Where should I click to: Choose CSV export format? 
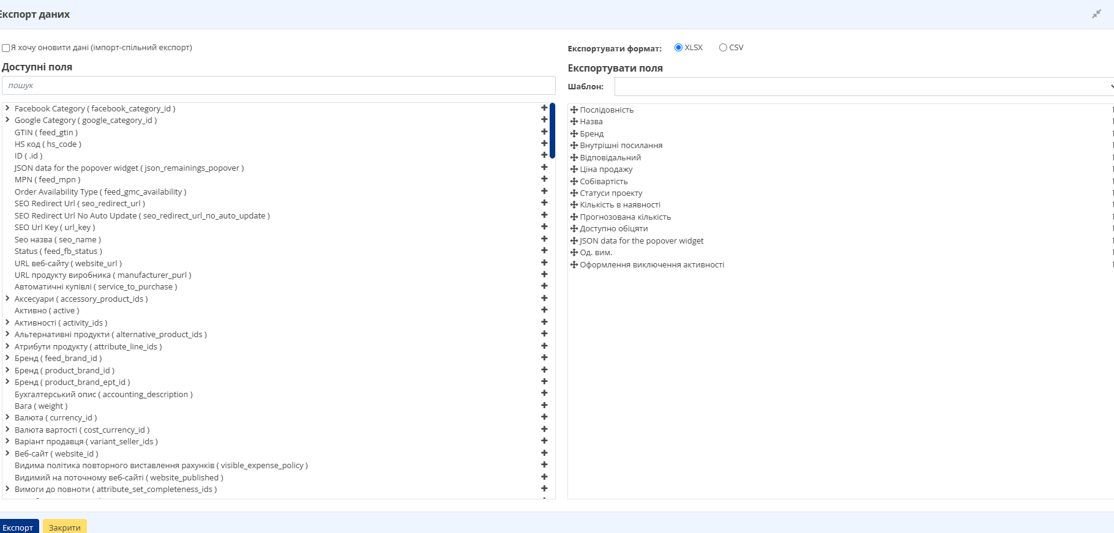coord(723,47)
